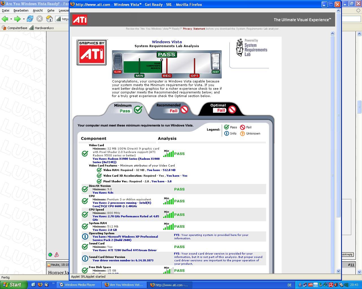The height and width of the screenshot is (289, 362).
Task: Click the CPU Speed pass checkmark
Action: [85, 214]
